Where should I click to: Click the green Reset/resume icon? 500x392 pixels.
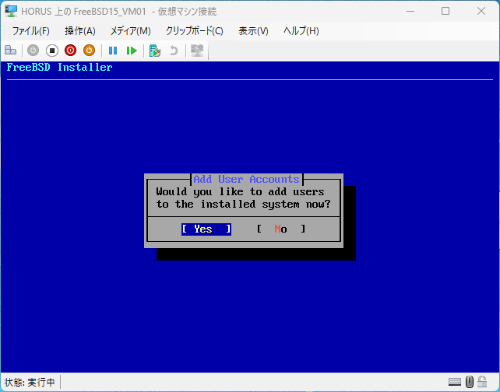[132, 51]
